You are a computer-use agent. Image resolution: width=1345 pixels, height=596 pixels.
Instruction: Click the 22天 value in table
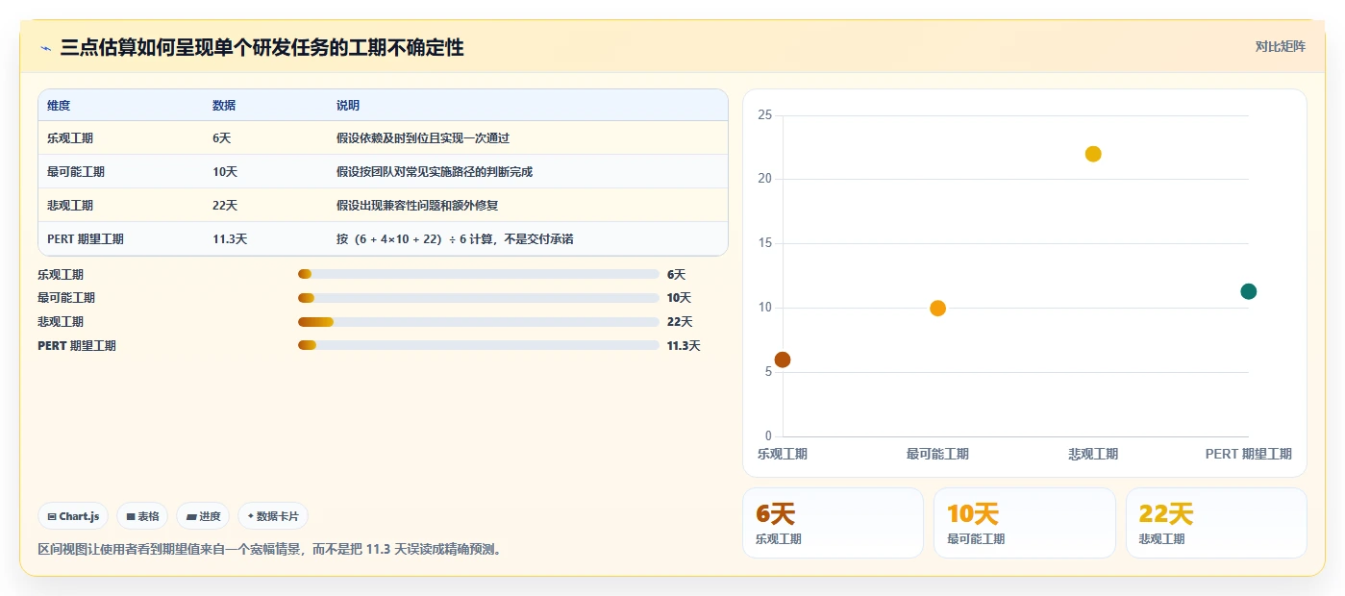point(225,206)
